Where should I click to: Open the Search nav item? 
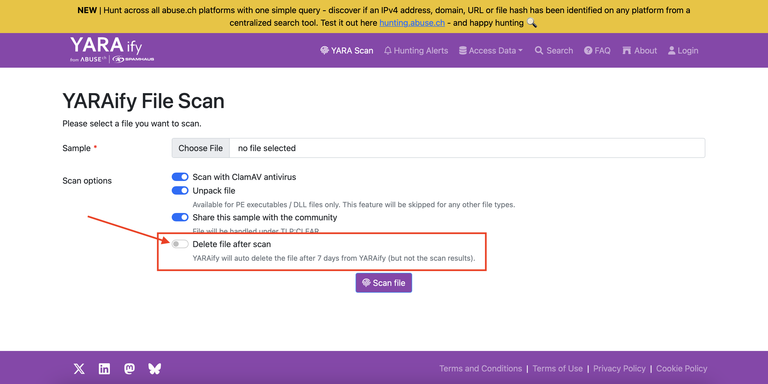pos(554,50)
